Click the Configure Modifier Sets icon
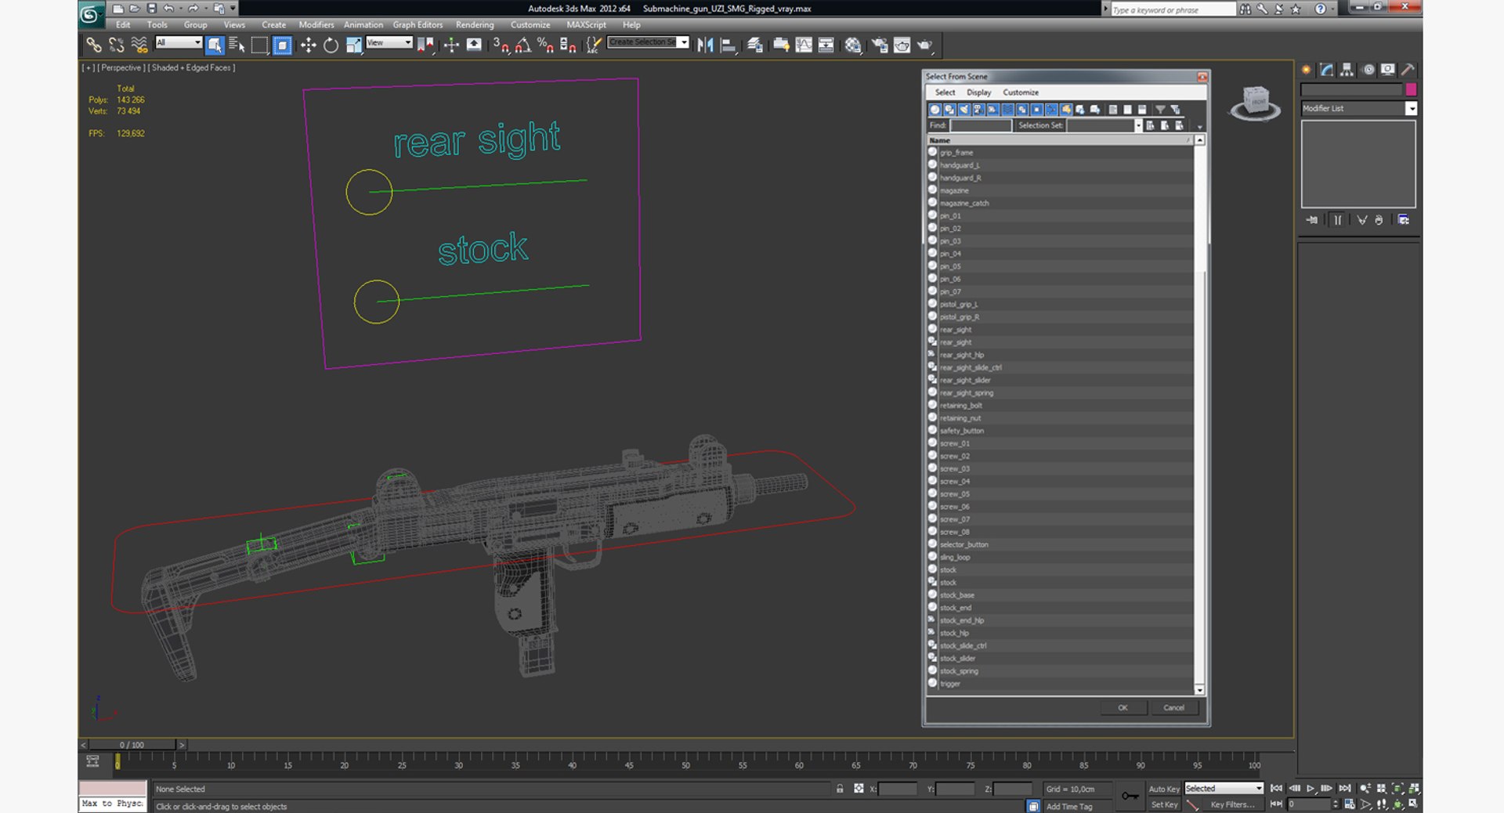Image resolution: width=1504 pixels, height=813 pixels. click(1403, 220)
